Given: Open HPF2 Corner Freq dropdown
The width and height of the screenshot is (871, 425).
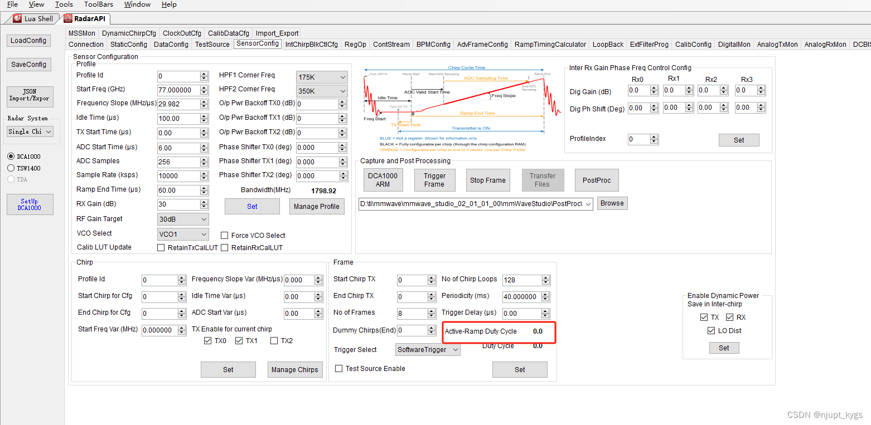Looking at the screenshot, I should [322, 91].
